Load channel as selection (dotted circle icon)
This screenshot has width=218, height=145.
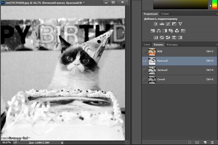click(x=190, y=142)
